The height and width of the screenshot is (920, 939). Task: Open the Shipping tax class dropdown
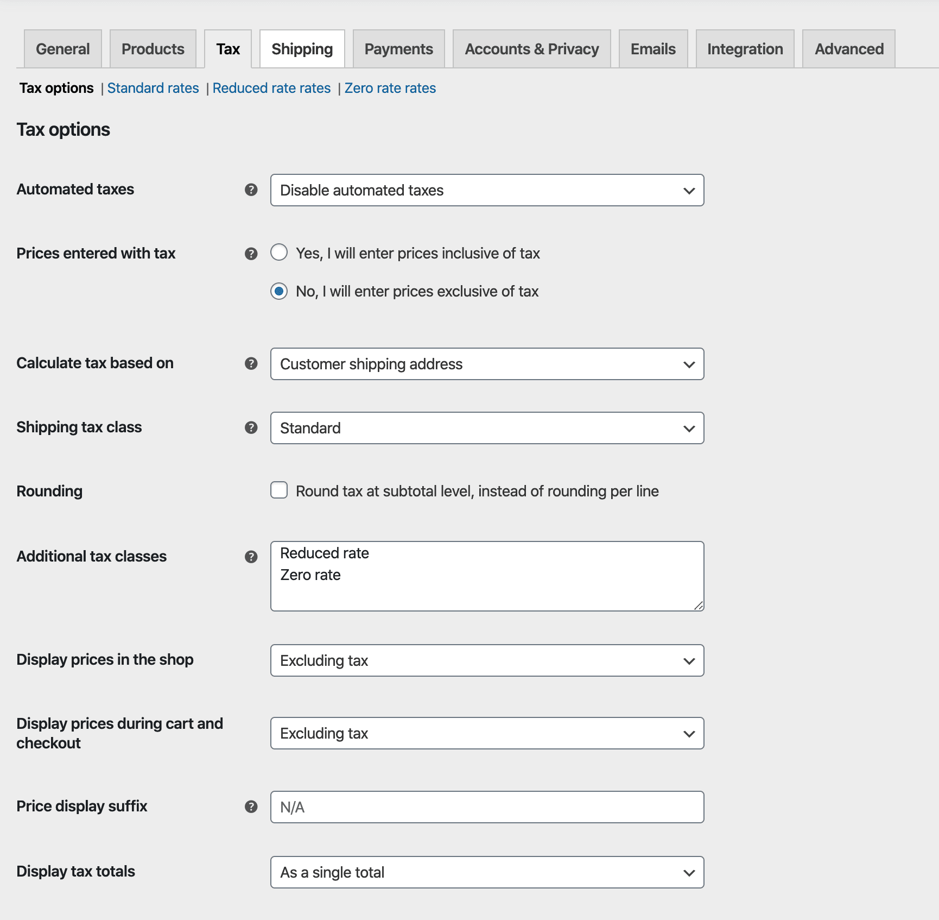point(487,428)
